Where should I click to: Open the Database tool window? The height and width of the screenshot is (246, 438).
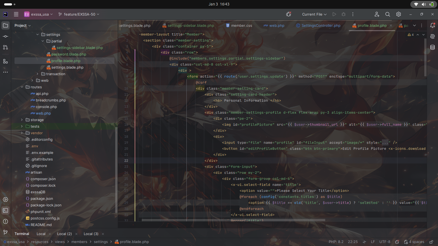[x=433, y=47]
